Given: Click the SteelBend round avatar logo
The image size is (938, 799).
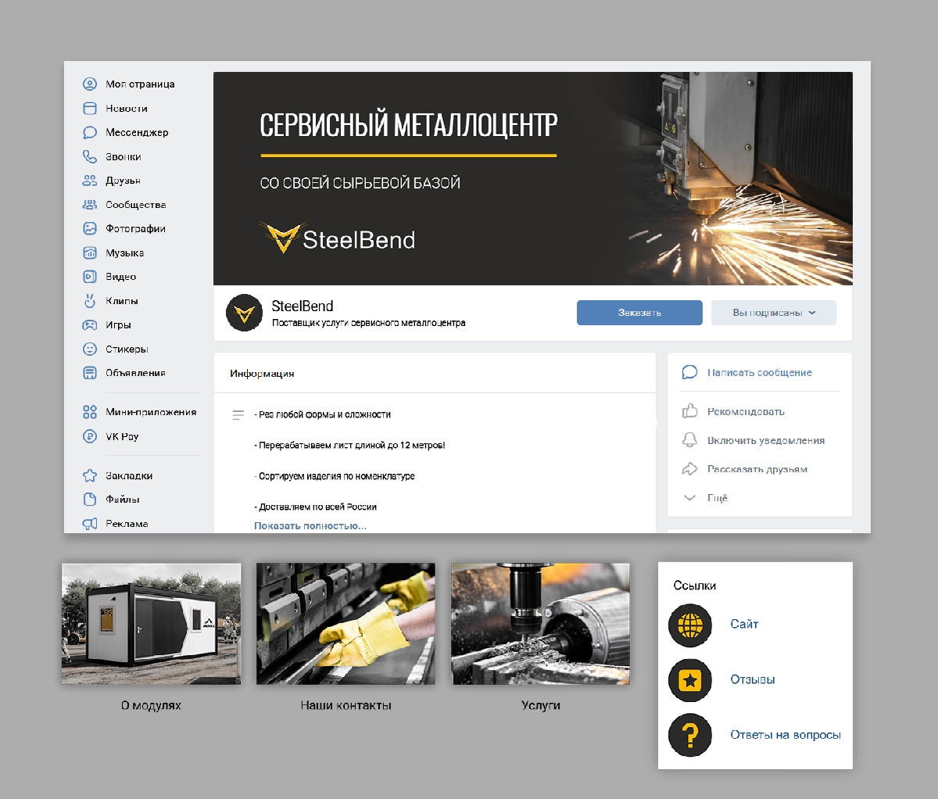Looking at the screenshot, I should tap(244, 313).
